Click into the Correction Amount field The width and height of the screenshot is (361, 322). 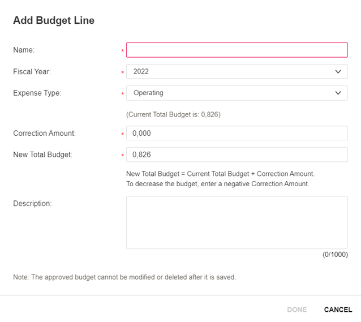coord(237,134)
